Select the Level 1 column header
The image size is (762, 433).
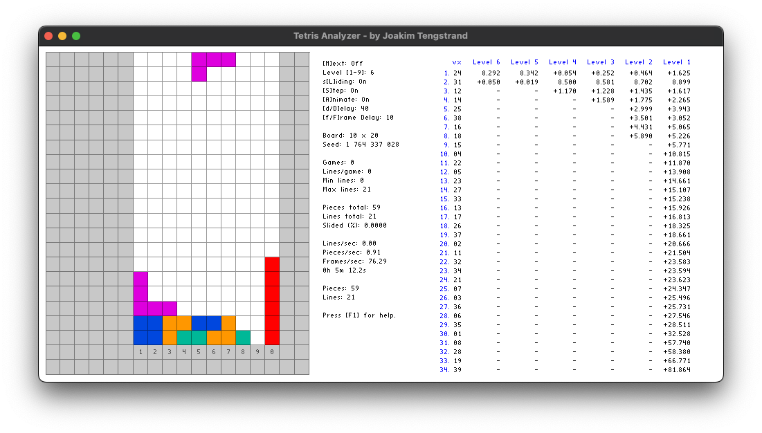click(676, 62)
